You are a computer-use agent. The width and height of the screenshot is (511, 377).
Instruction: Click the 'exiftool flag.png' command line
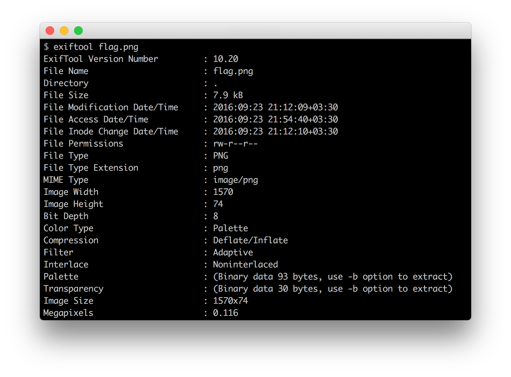tap(96, 47)
